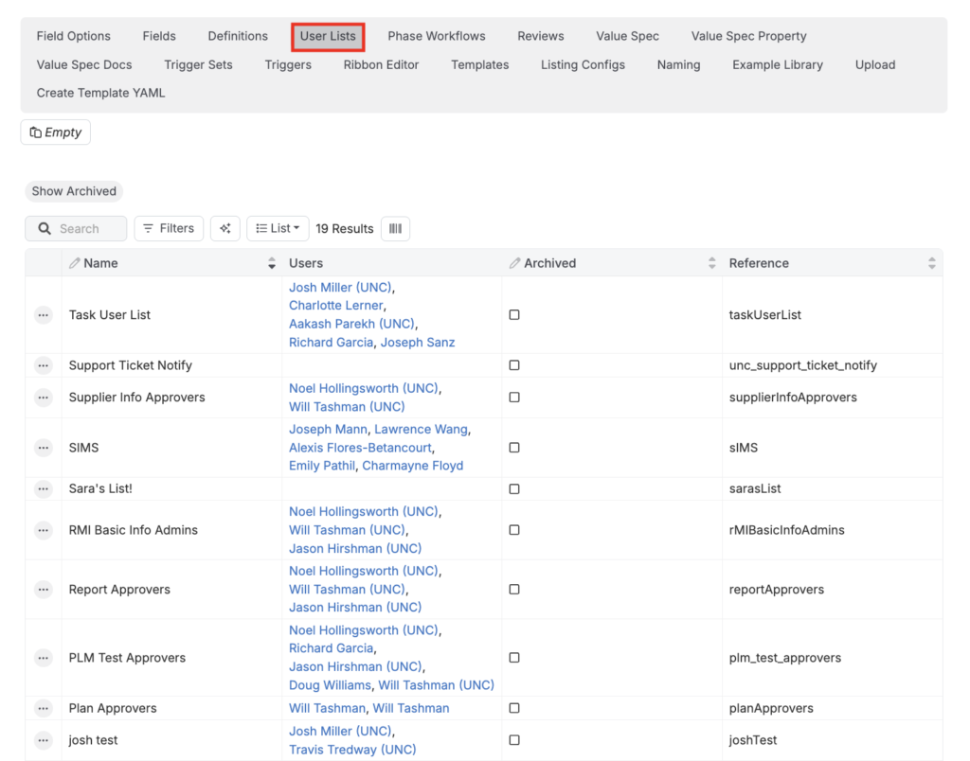
Task: Open the Templates tab
Action: tap(480, 65)
